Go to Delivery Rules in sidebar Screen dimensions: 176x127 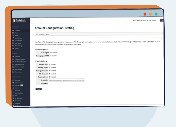(x=19, y=93)
